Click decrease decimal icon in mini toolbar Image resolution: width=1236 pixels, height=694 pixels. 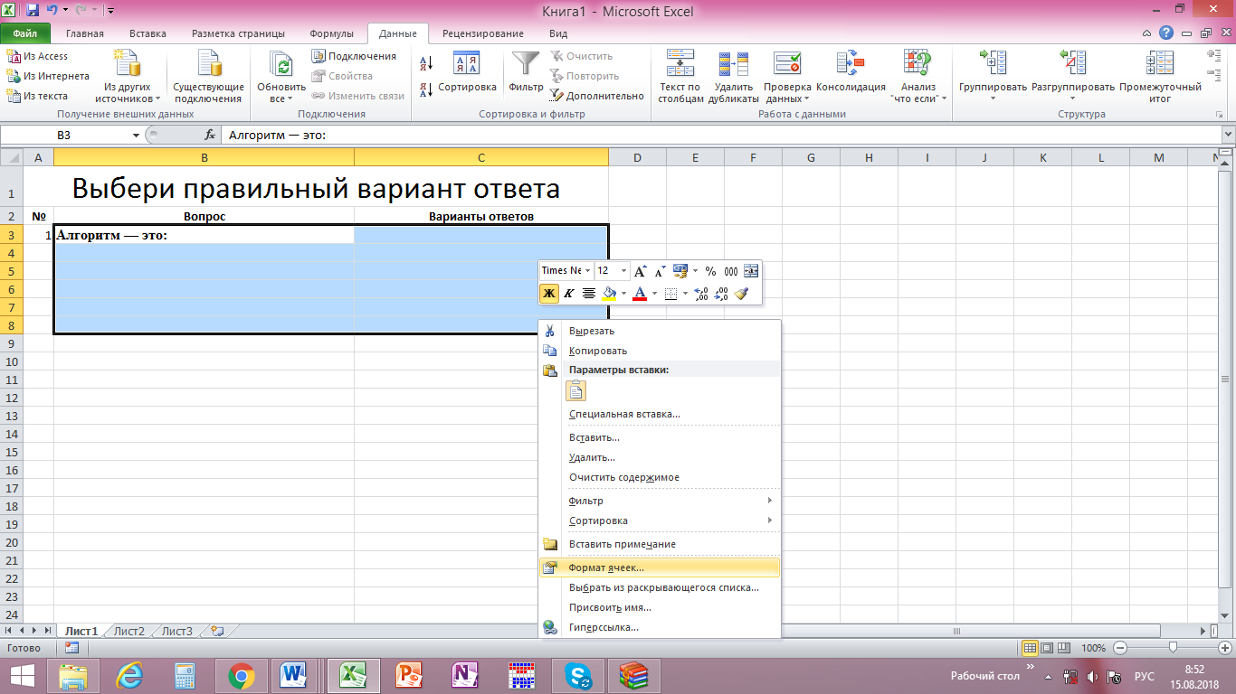(721, 293)
